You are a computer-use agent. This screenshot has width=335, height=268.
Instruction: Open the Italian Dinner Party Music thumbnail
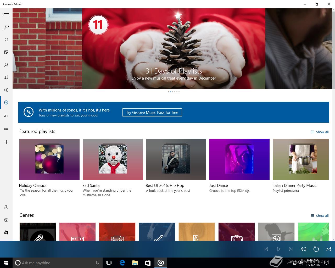click(301, 159)
